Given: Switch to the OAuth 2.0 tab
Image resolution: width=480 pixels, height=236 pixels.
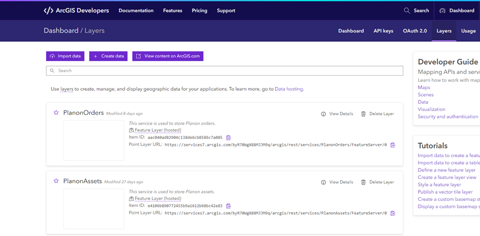Looking at the screenshot, I should tap(415, 31).
